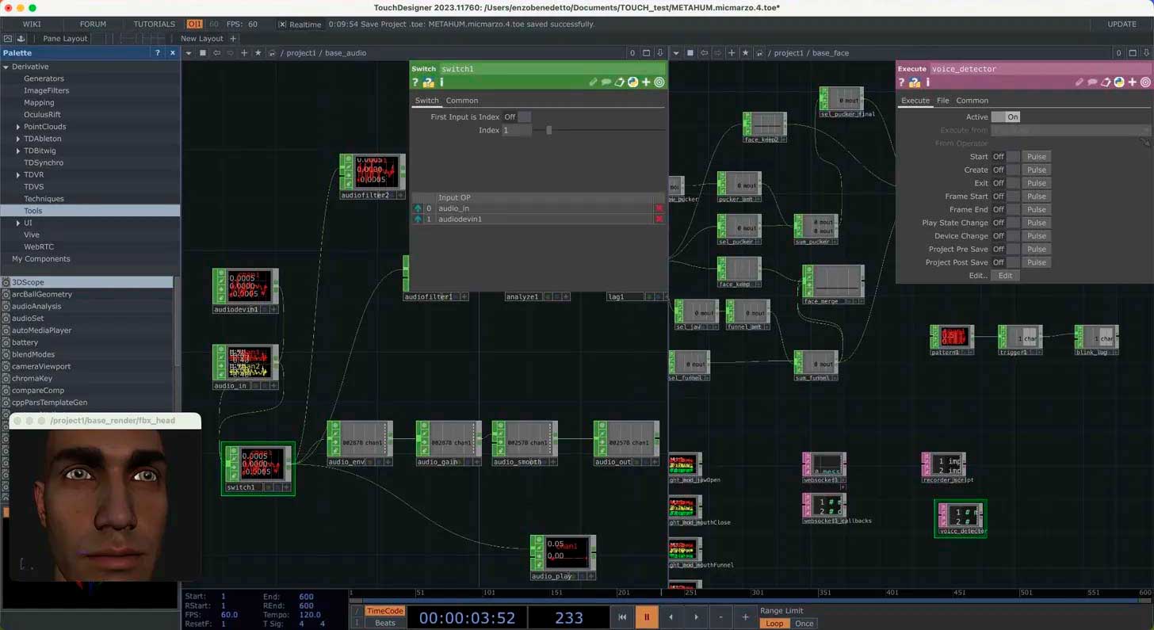Viewport: 1154px width, 630px height.
Task: Click the Pulse button for Create
Action: (x=1036, y=170)
